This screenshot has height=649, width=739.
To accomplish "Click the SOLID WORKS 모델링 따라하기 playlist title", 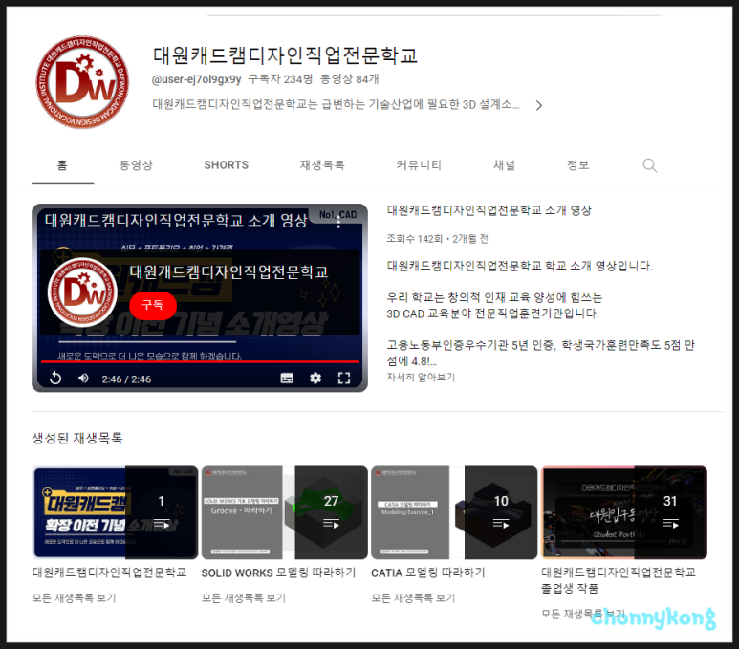I will (x=278, y=573).
